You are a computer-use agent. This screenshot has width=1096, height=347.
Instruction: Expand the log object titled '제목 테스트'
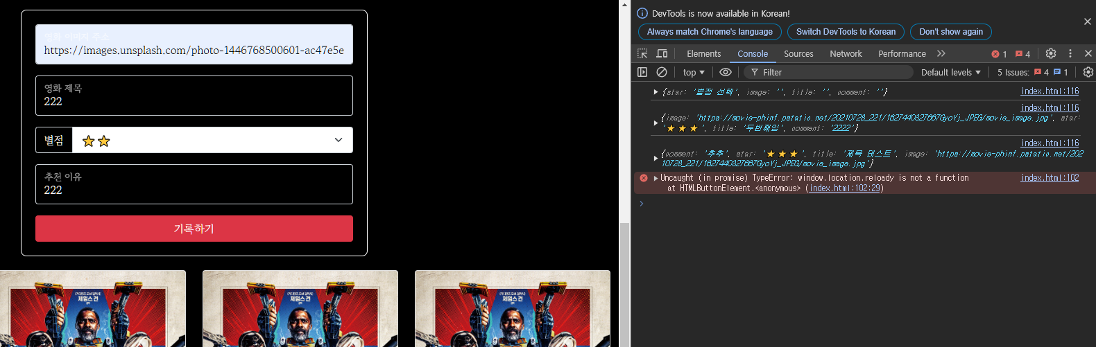point(656,158)
